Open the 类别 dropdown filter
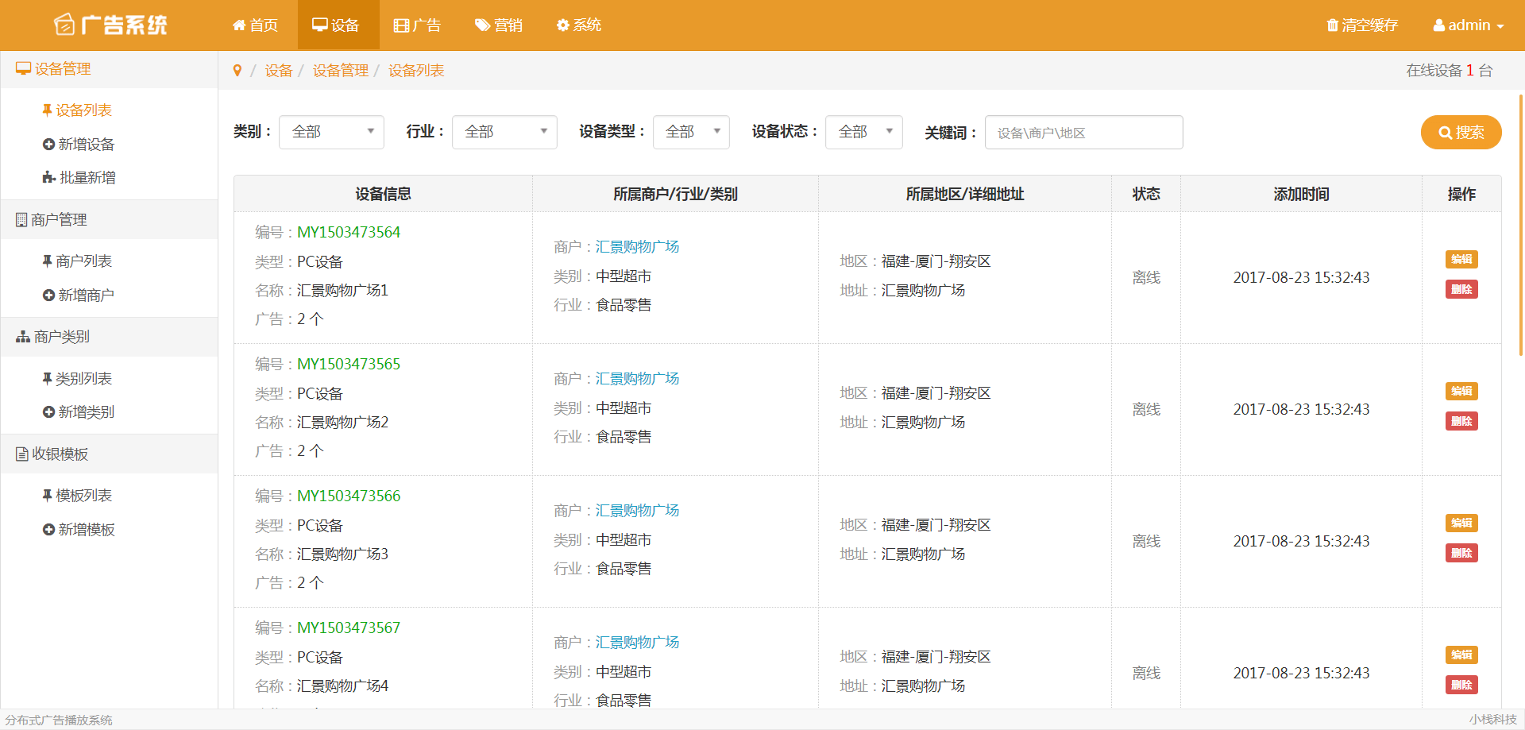 point(331,133)
